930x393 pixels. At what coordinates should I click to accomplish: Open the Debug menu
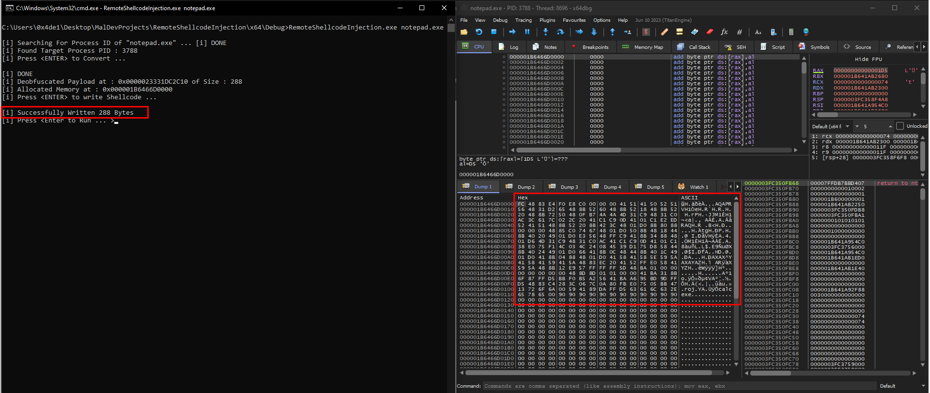(500, 20)
